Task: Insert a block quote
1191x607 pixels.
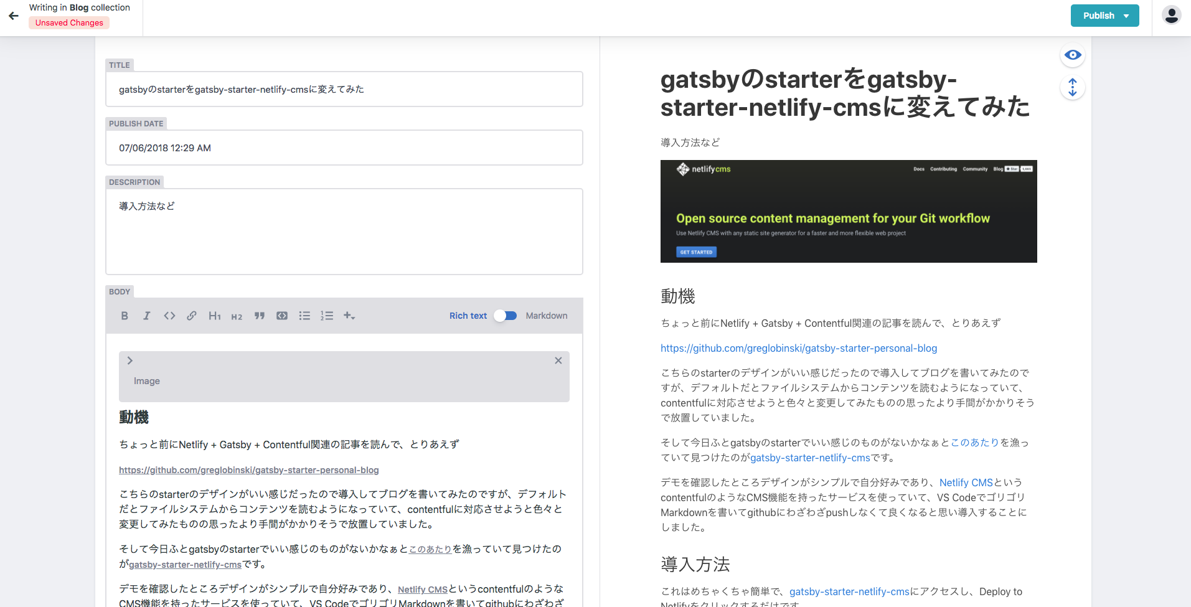Action: pyautogui.click(x=260, y=316)
